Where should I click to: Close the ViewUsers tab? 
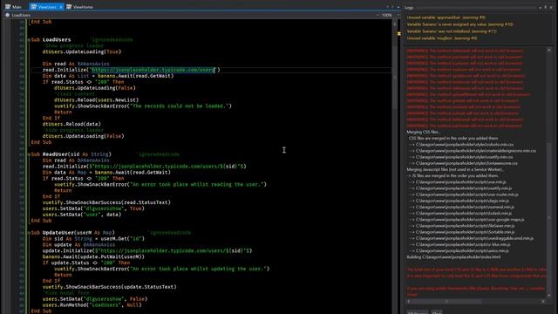click(x=61, y=7)
